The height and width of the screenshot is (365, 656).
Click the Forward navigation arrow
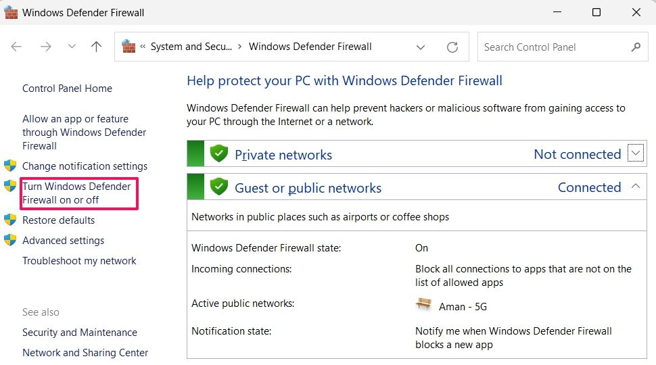[x=45, y=47]
